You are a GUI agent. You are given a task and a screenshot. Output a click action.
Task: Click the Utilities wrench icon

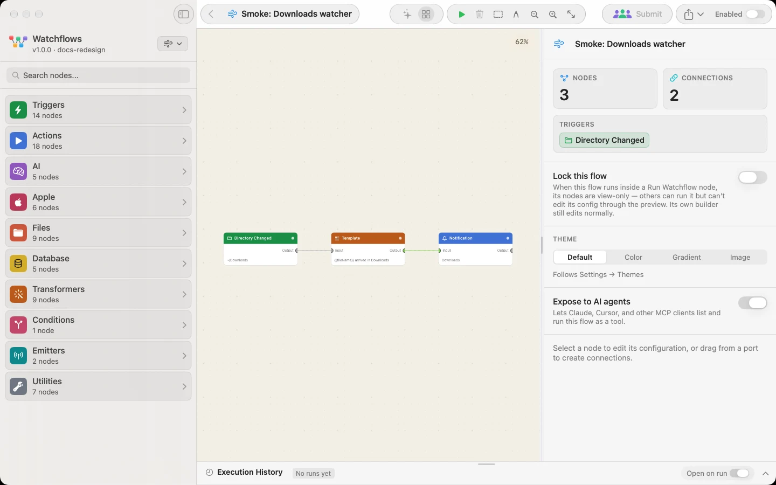pos(18,386)
